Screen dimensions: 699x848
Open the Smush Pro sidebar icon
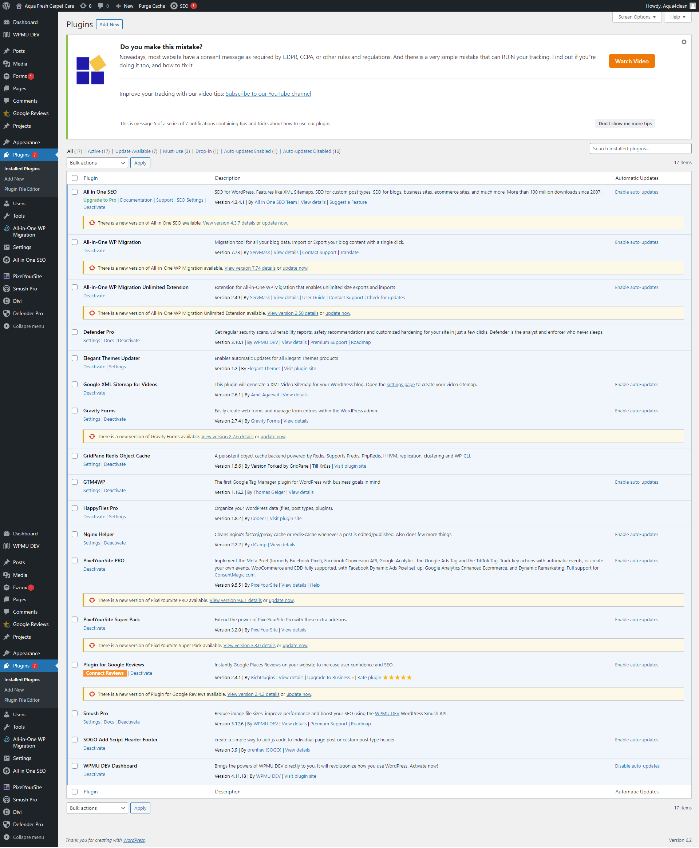pyautogui.click(x=7, y=289)
